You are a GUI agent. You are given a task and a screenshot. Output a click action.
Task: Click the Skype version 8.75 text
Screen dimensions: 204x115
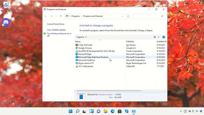point(86,63)
